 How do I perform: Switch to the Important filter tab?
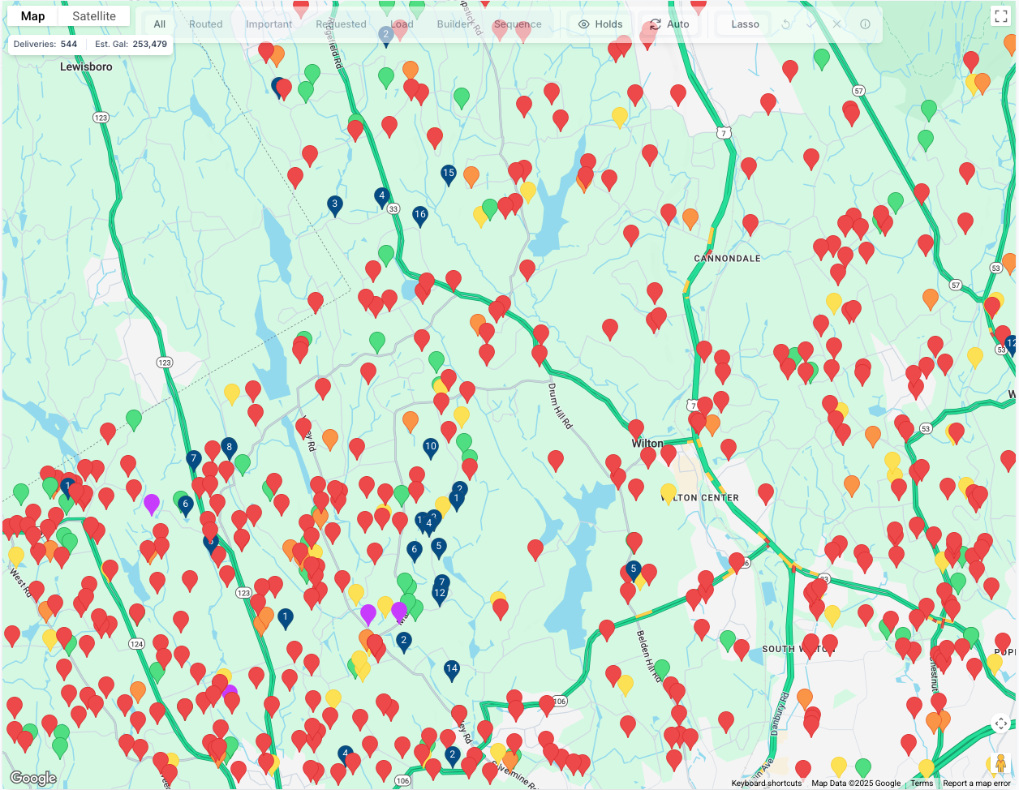point(269,24)
